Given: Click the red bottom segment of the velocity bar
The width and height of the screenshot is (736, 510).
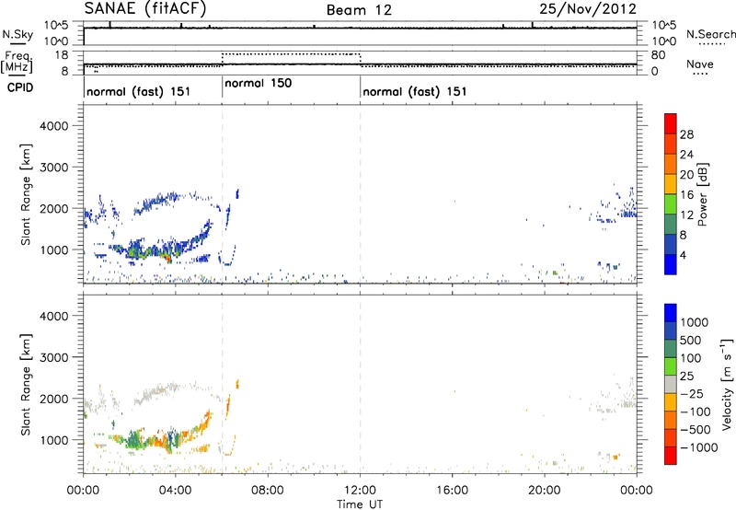Looking at the screenshot, I should 671,456.
